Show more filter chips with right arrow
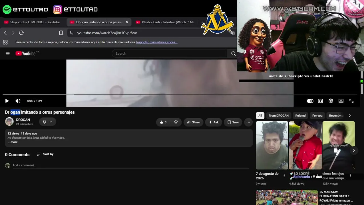364x205 pixels. tap(350, 116)
